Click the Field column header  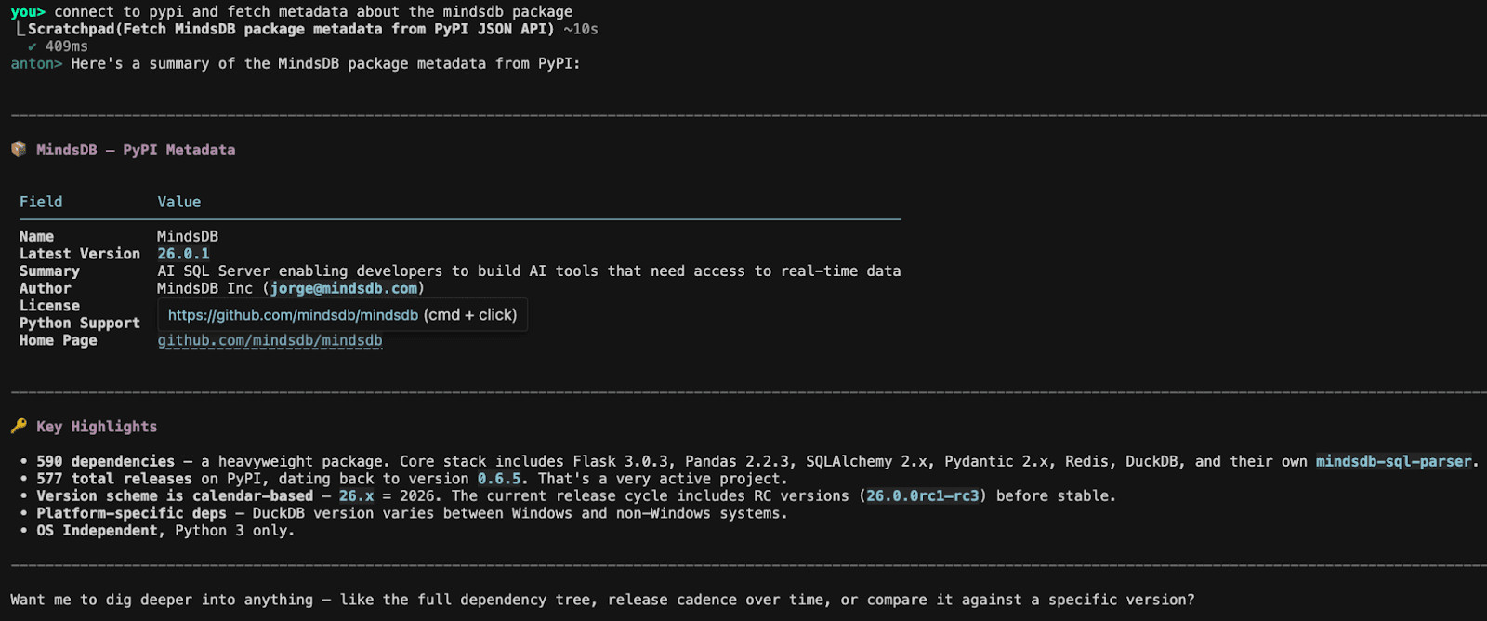(41, 202)
